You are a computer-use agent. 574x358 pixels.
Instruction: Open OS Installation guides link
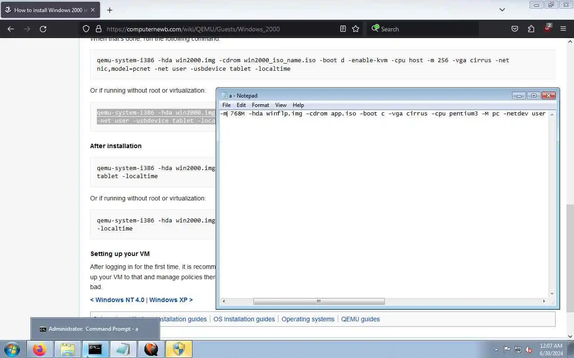[x=244, y=319]
